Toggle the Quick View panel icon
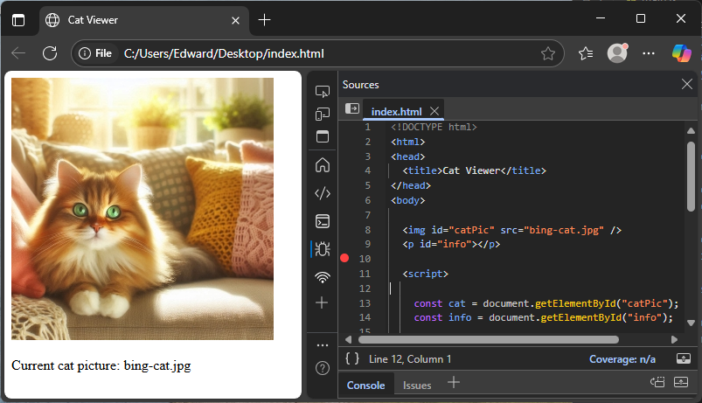Image resolution: width=702 pixels, height=403 pixels. click(323, 136)
